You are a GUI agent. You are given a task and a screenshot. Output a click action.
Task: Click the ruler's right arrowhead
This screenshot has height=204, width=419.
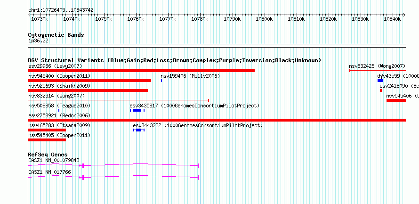click(x=404, y=15)
